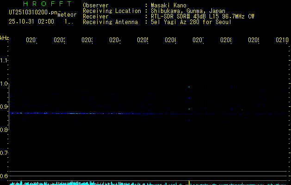Click the receiver RTL-SDR settings text
Viewport: 291px width, 185px height.
202,16
